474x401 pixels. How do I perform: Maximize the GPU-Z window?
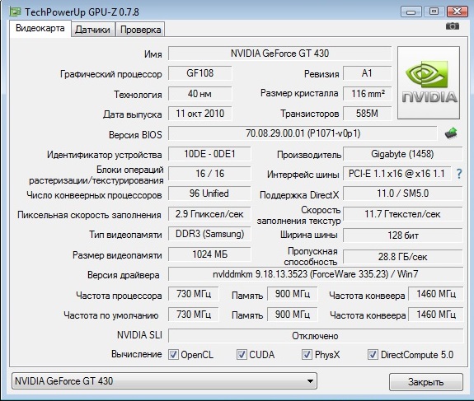tap(434, 12)
